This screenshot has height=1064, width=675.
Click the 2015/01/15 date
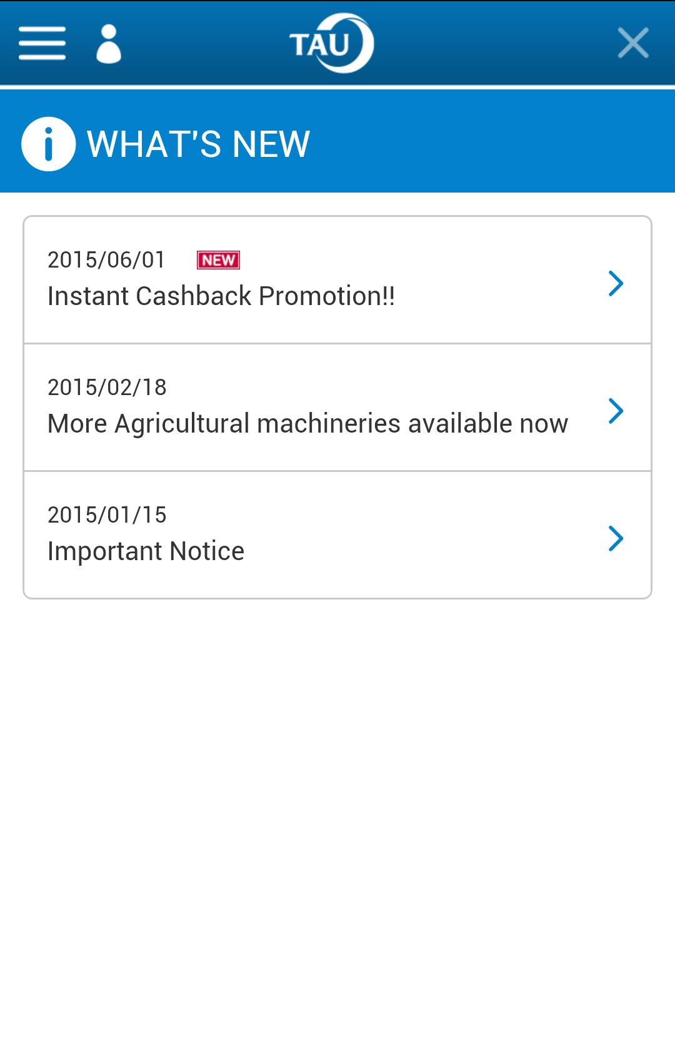[107, 515]
